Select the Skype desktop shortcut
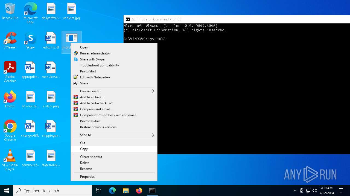 [x=30, y=41]
